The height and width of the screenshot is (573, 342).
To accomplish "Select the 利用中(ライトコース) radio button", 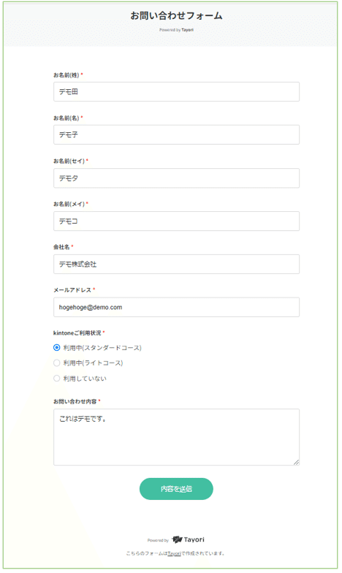I will click(x=57, y=363).
